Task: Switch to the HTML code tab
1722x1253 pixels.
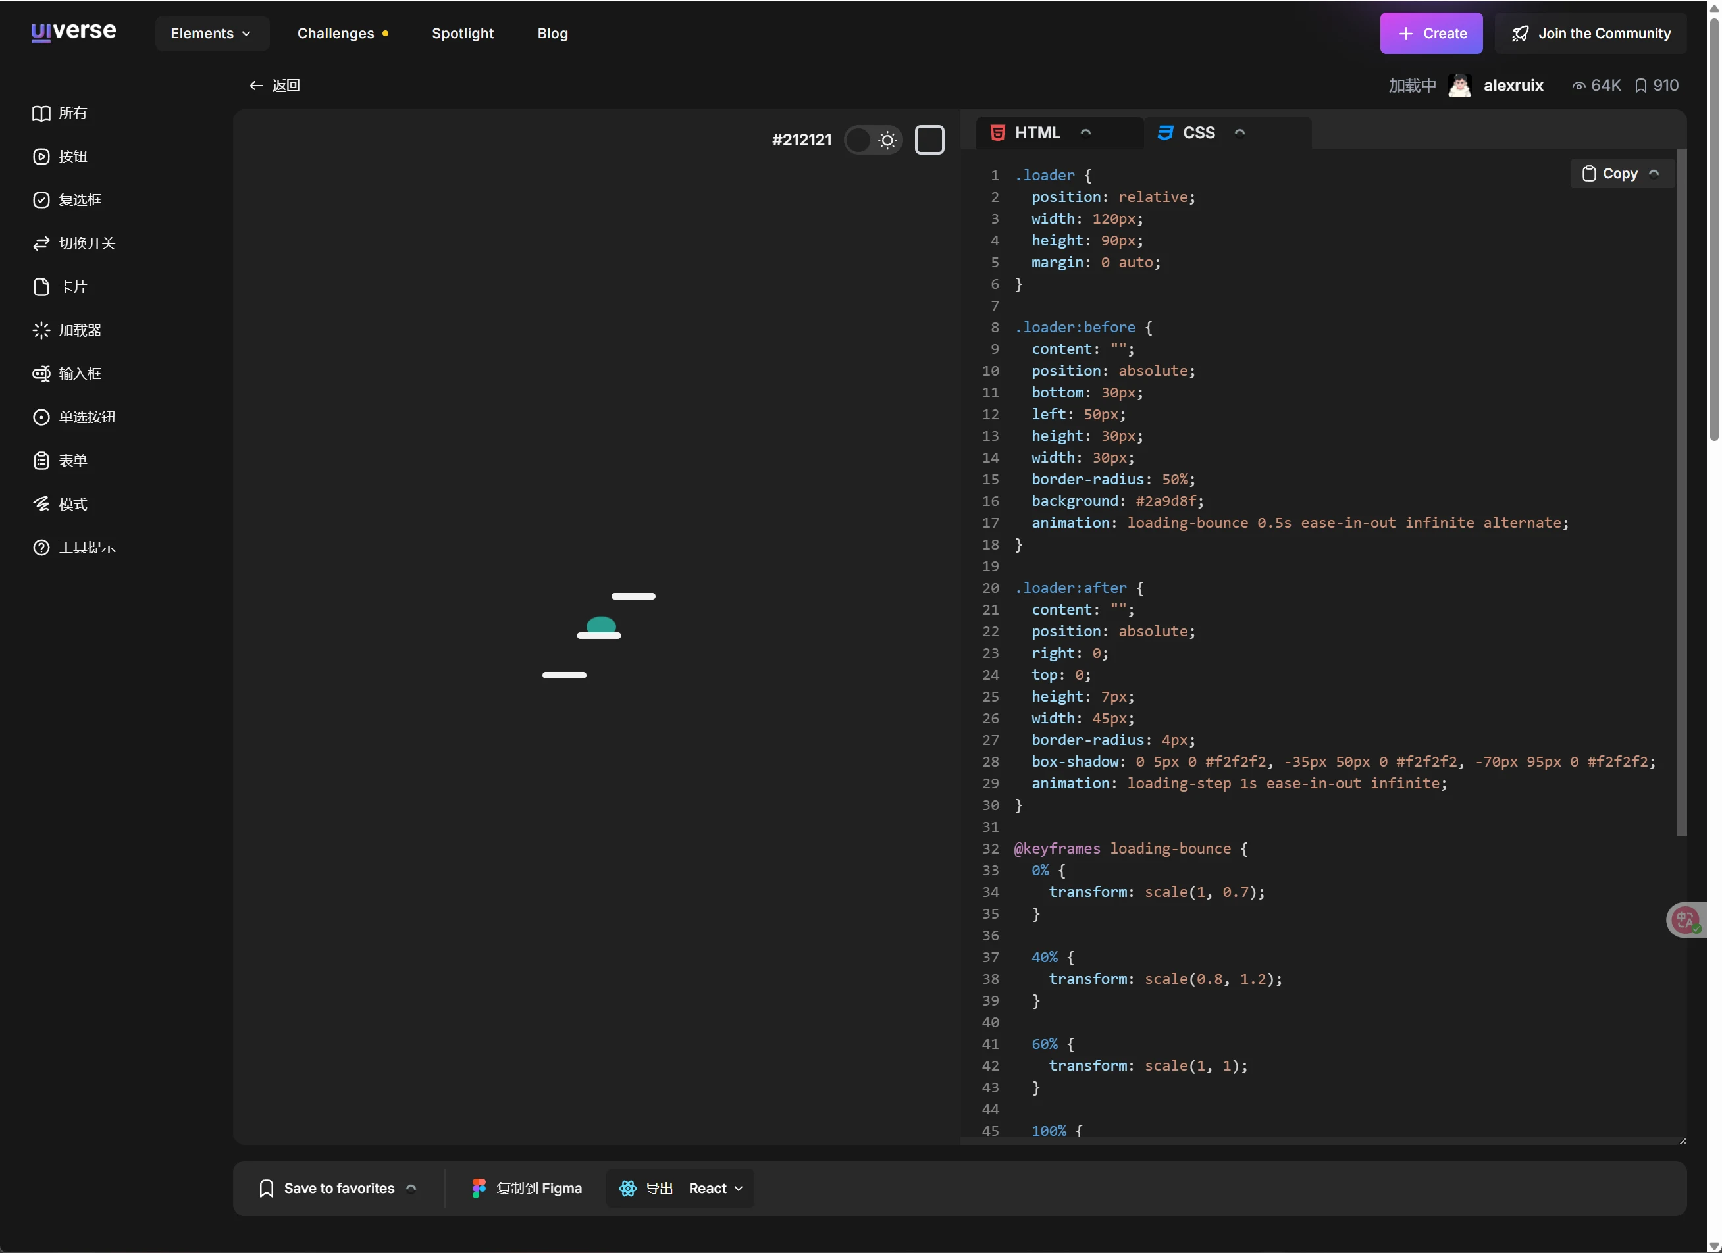Action: [x=1036, y=133]
